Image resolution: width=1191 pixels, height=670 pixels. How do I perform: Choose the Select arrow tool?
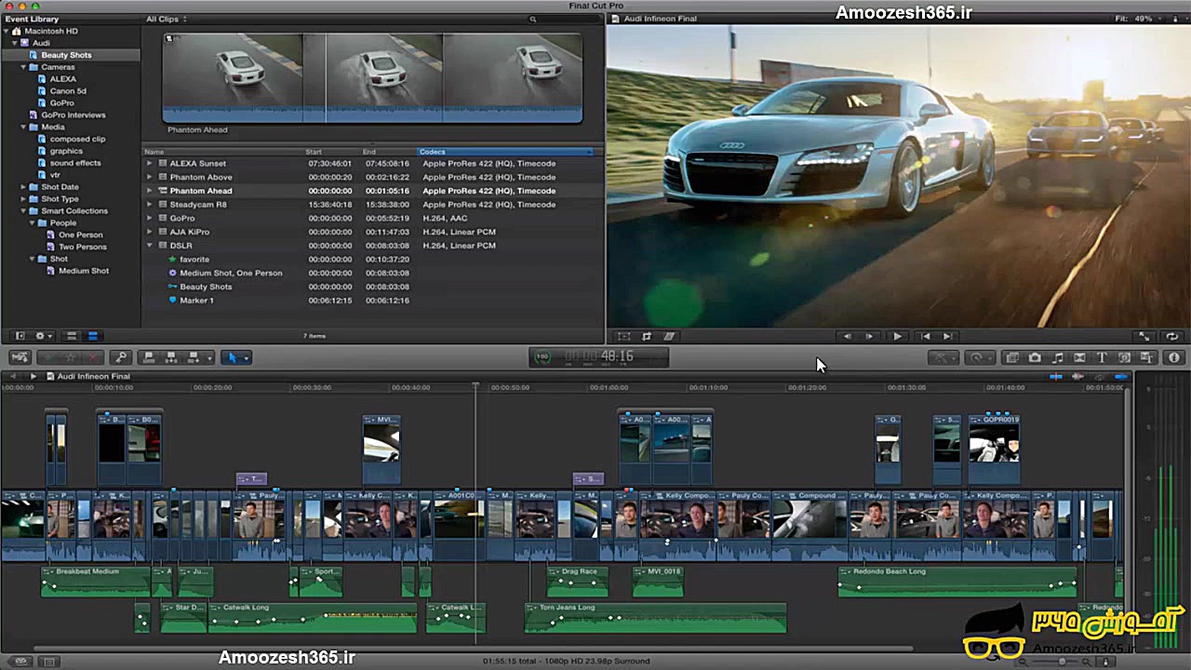[x=232, y=357]
